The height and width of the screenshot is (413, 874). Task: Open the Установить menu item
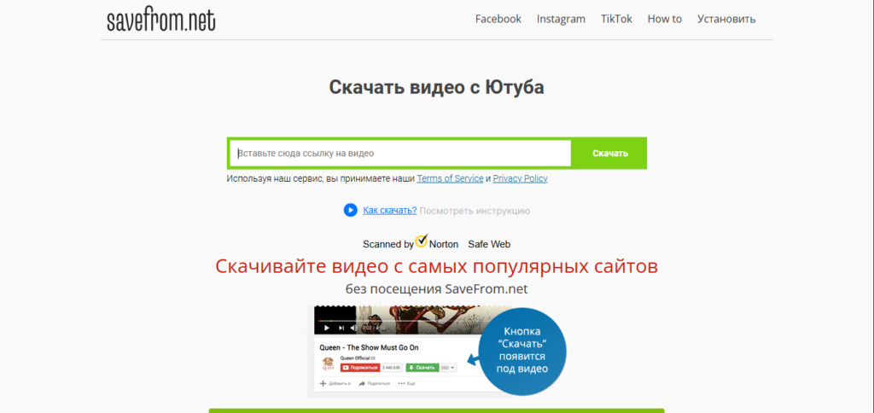pos(726,19)
